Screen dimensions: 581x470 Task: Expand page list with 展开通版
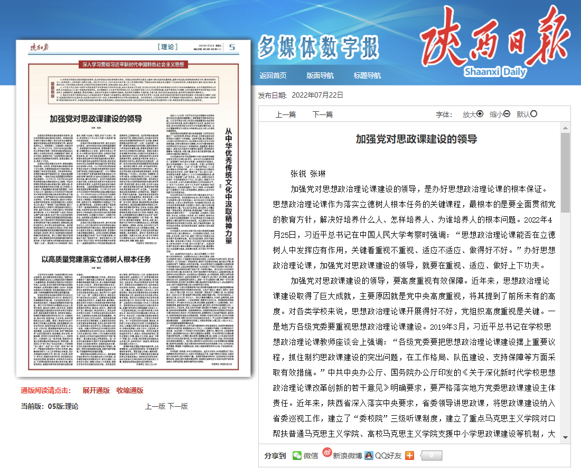(x=96, y=390)
